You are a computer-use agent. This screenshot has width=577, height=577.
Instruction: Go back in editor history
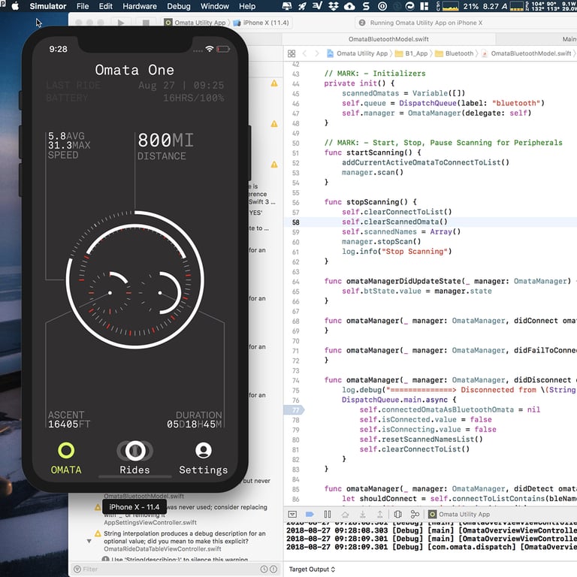click(x=305, y=54)
